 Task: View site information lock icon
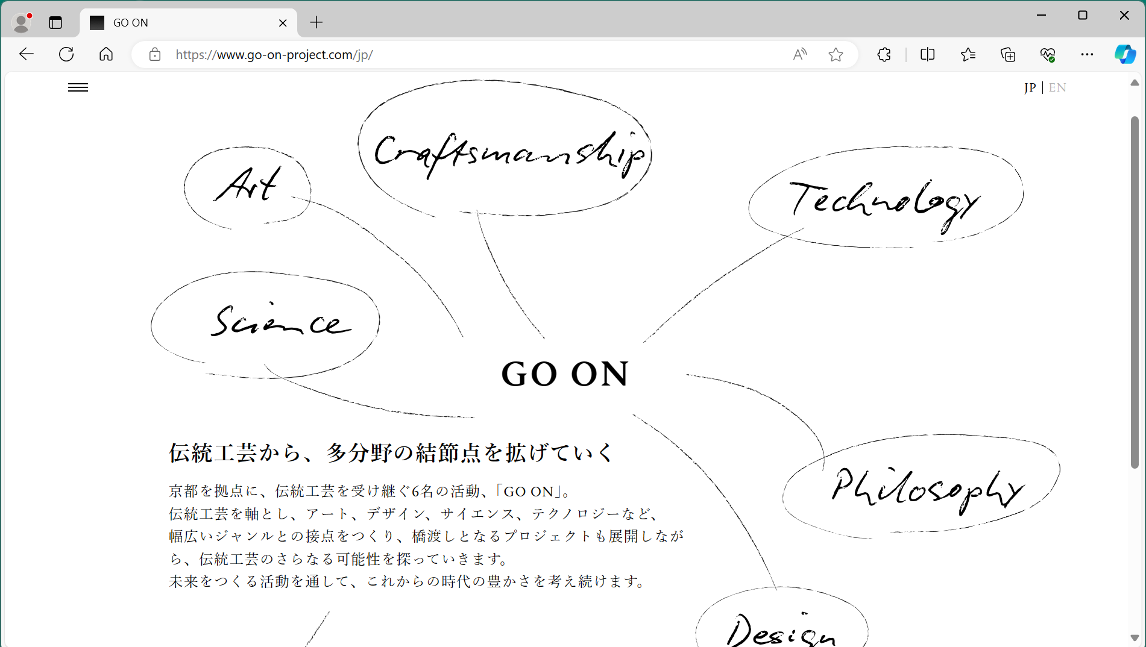click(x=155, y=55)
